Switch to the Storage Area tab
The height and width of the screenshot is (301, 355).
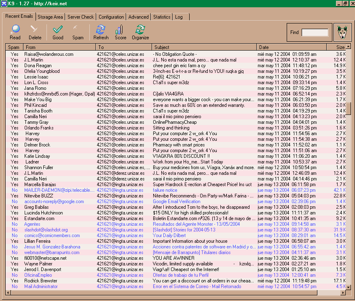pos(50,17)
